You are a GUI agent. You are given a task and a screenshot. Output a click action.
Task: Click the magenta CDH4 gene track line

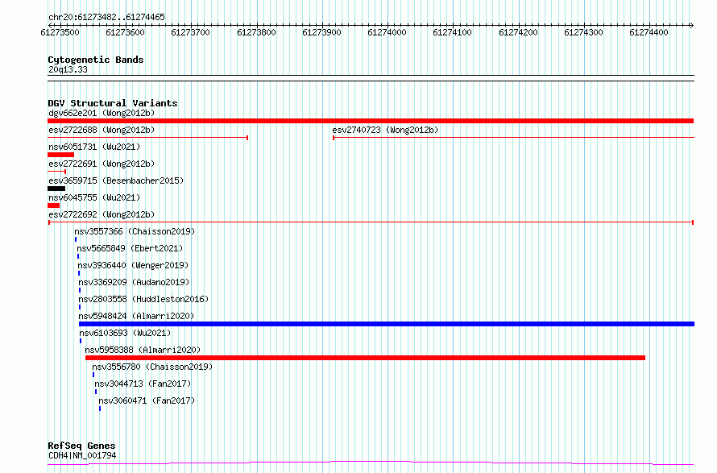371,463
